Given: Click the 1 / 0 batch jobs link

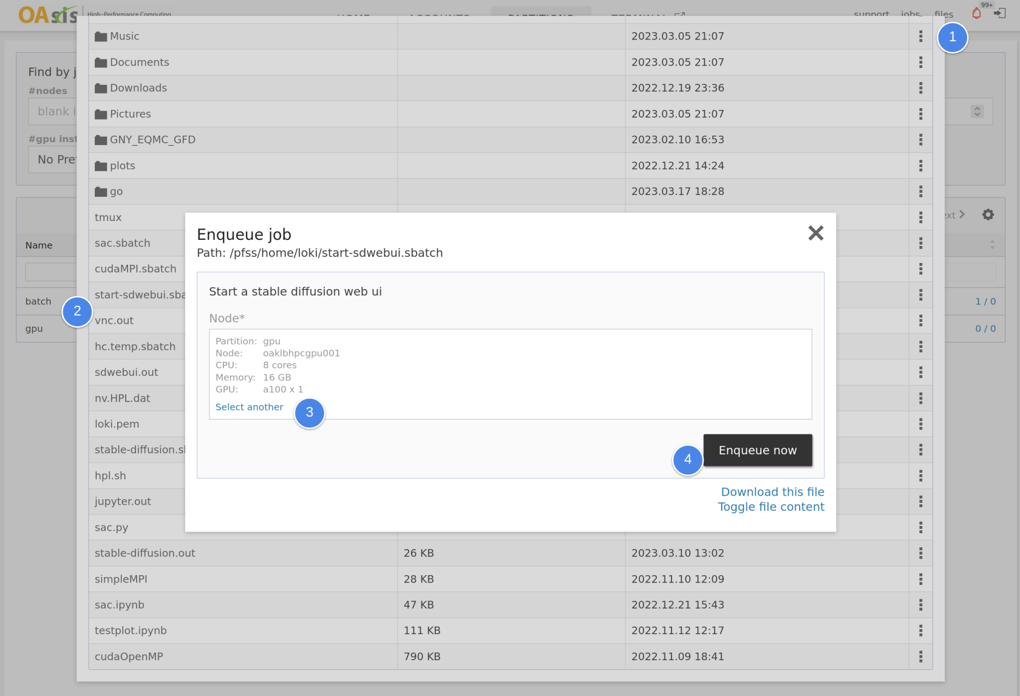Looking at the screenshot, I should pyautogui.click(x=985, y=301).
